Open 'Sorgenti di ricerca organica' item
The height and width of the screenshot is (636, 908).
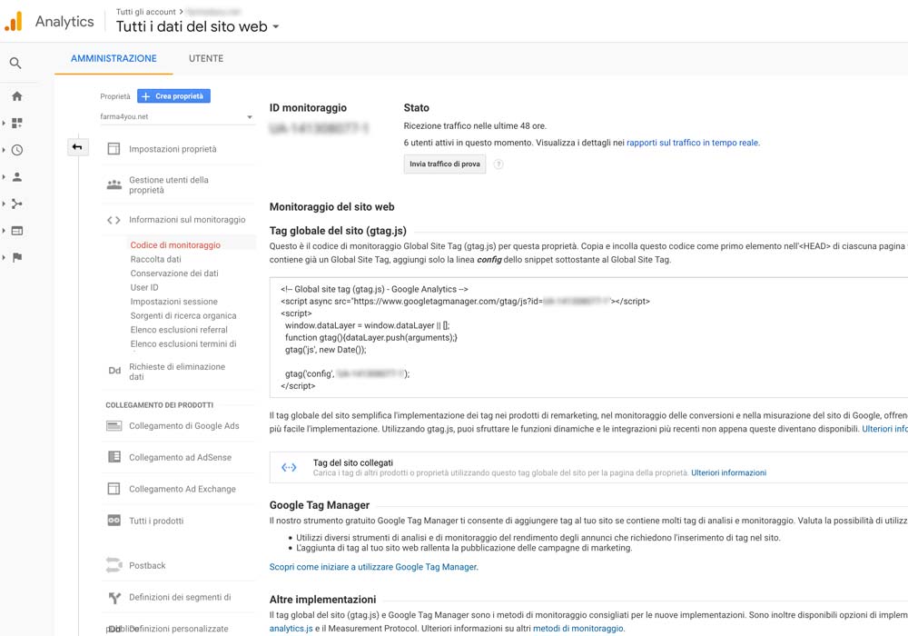click(x=183, y=315)
